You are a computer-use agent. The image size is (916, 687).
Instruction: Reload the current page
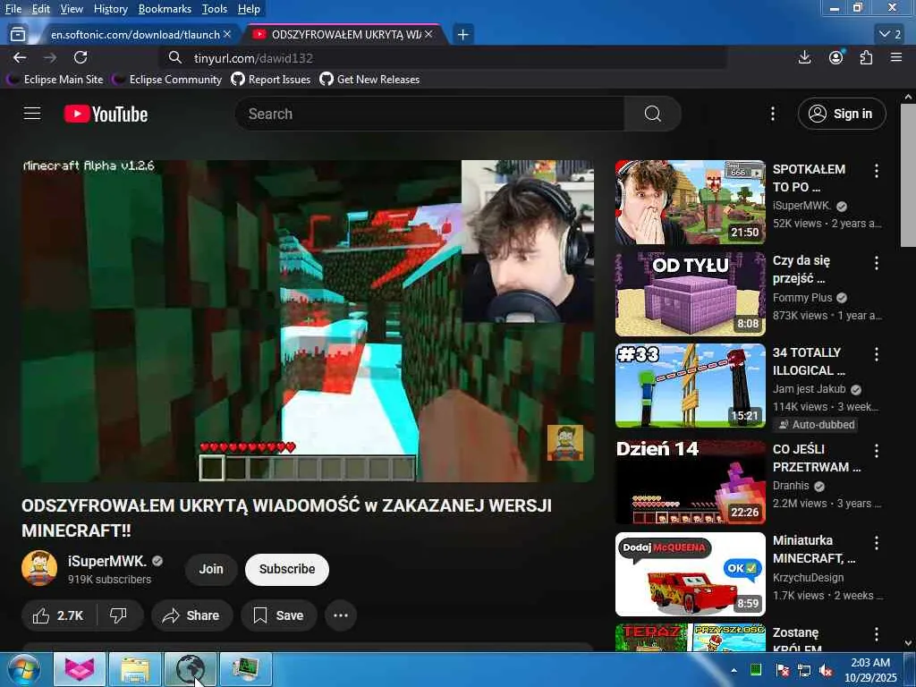coord(81,58)
